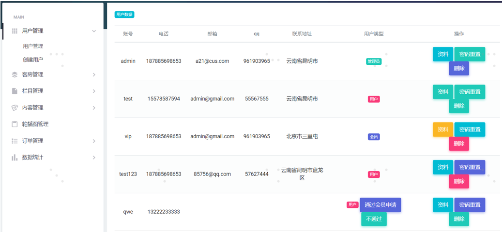Delete the test account via 删除
The image size is (503, 232).
[459, 106]
